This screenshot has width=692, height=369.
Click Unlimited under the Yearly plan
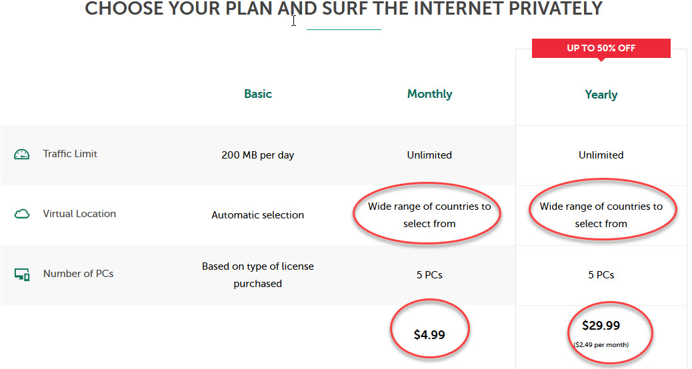(601, 155)
